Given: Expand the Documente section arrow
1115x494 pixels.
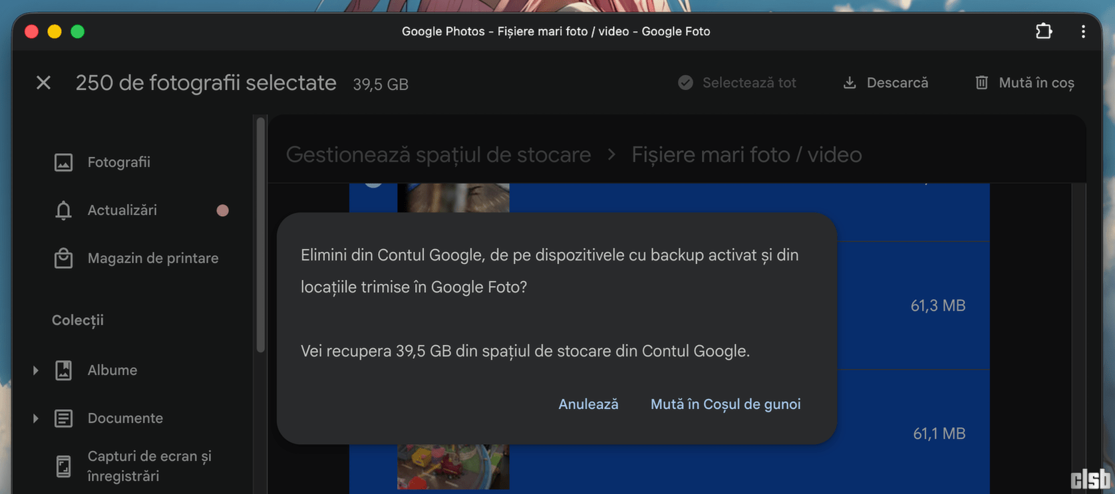Looking at the screenshot, I should point(36,418).
